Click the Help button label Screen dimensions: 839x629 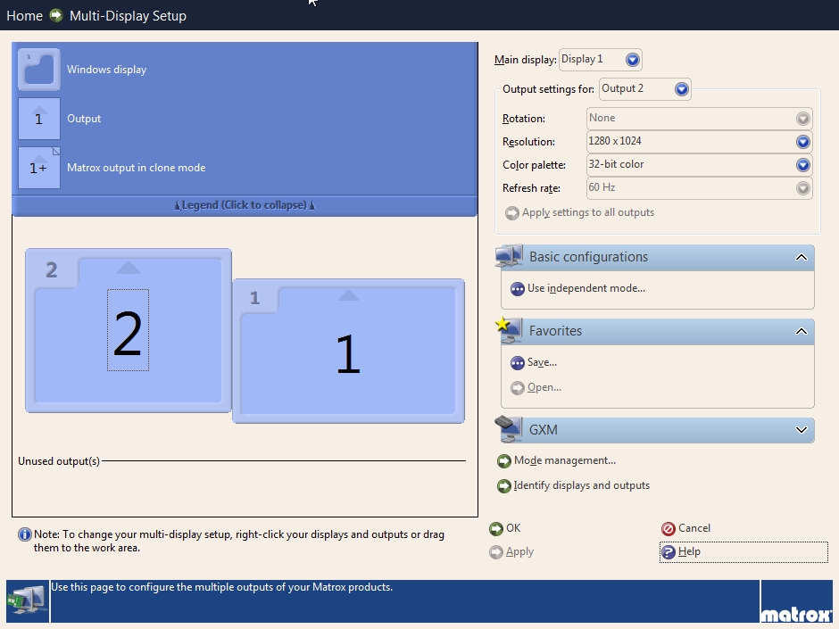689,551
